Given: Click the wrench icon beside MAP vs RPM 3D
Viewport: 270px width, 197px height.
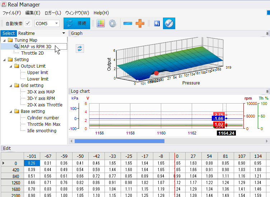Looking at the screenshot, I should tap(17, 46).
